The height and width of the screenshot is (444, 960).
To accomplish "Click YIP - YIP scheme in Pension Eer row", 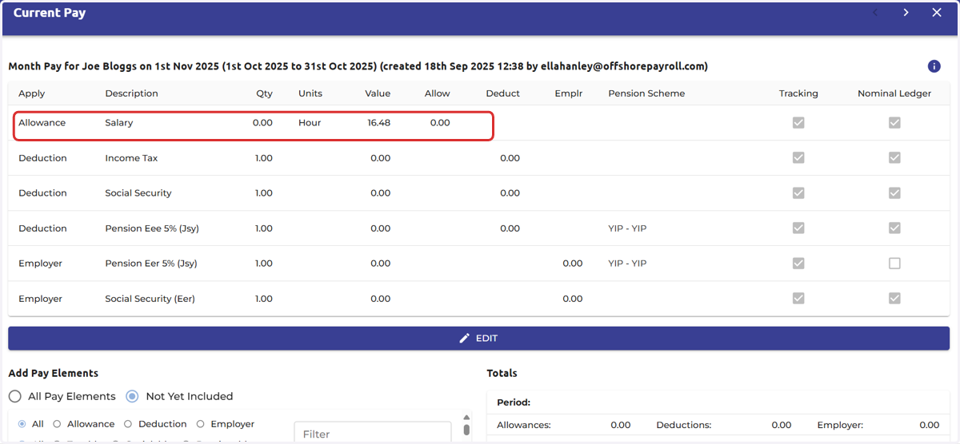I will click(x=627, y=264).
